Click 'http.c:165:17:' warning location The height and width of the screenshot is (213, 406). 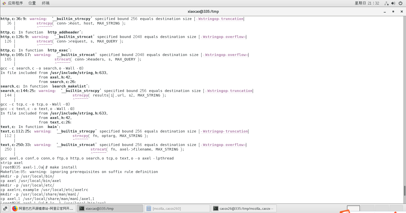16,55
